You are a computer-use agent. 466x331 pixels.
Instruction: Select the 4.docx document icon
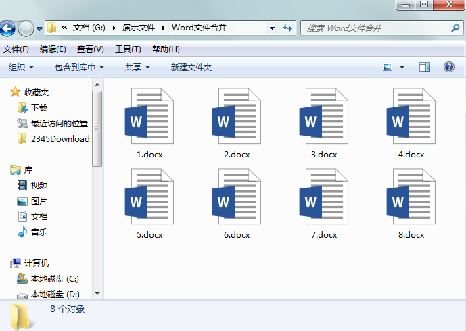click(x=411, y=116)
